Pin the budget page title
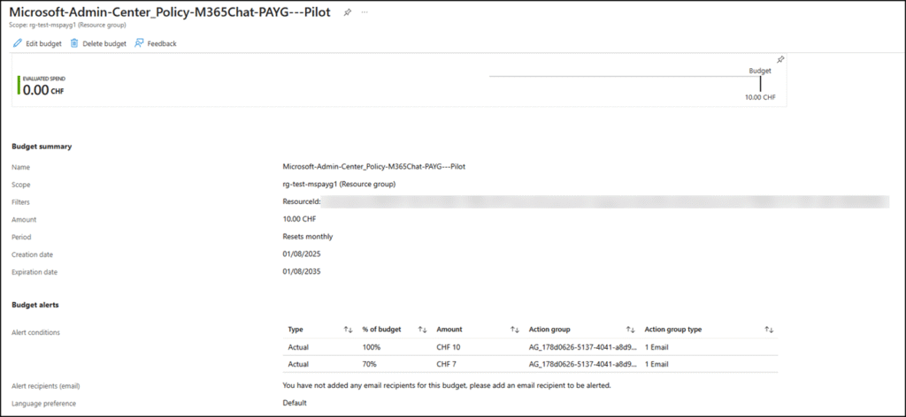The image size is (906, 417). pyautogui.click(x=347, y=12)
